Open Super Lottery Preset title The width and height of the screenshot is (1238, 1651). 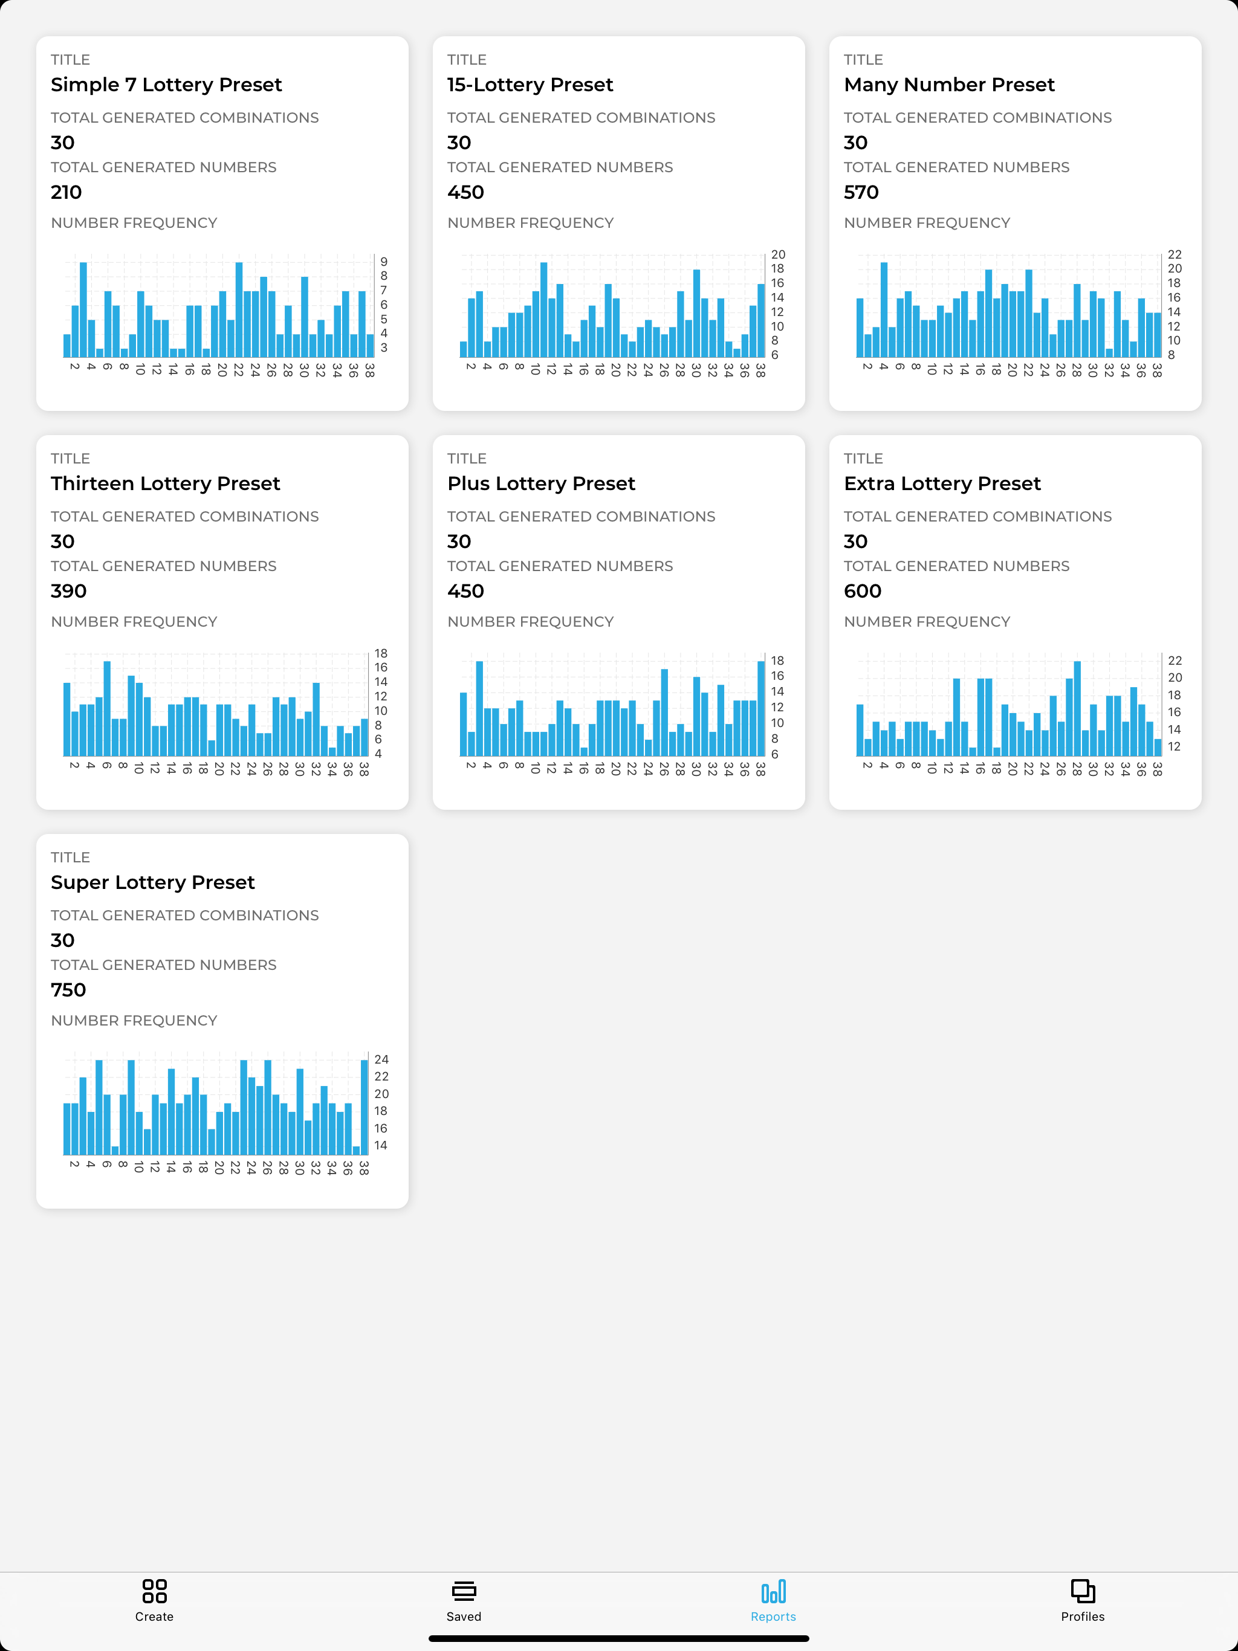click(x=152, y=882)
